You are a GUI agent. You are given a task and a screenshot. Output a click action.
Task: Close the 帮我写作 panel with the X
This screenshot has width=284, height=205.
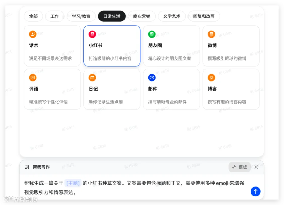(x=256, y=167)
